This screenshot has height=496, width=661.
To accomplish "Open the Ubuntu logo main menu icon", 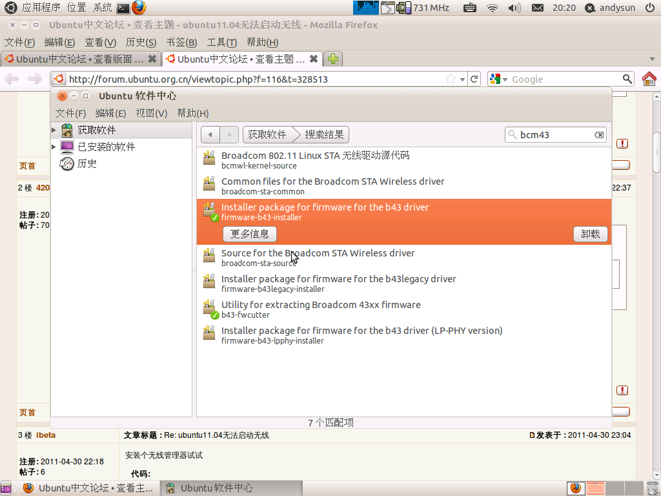I will pyautogui.click(x=10, y=7).
